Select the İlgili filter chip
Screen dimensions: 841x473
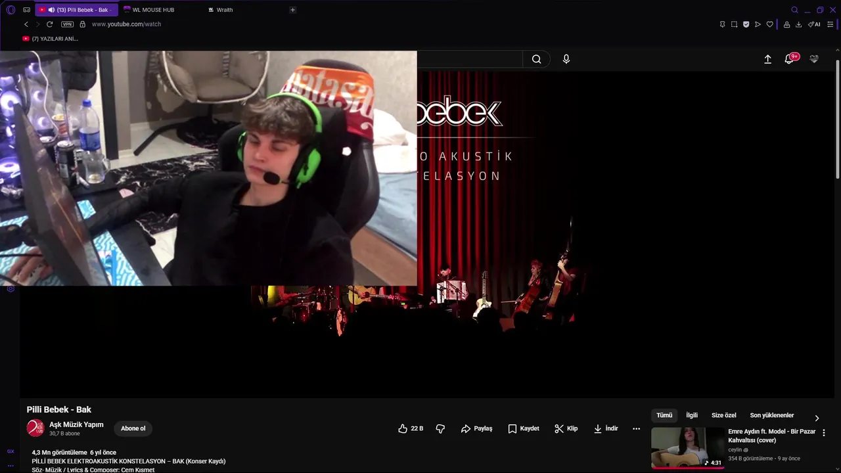692,415
